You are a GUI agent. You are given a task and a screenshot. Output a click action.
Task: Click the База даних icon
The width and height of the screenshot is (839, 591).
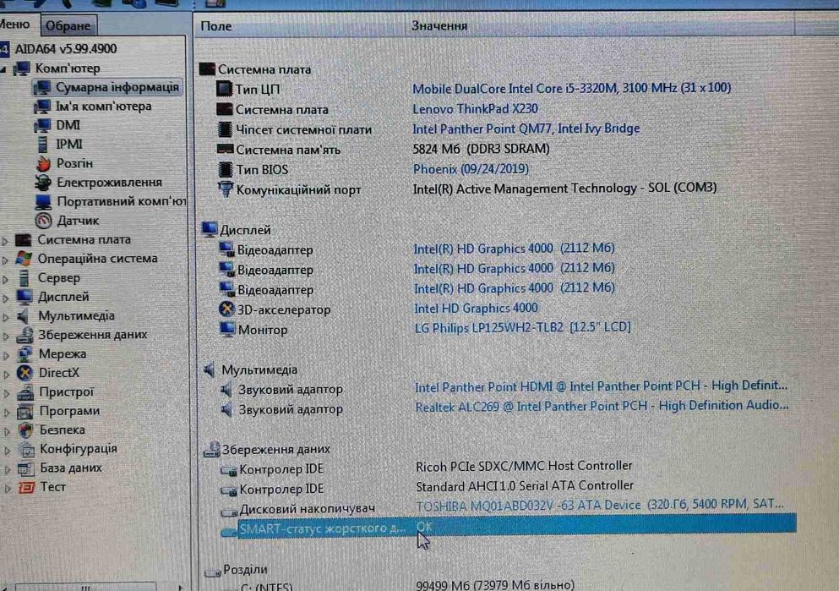click(x=26, y=468)
